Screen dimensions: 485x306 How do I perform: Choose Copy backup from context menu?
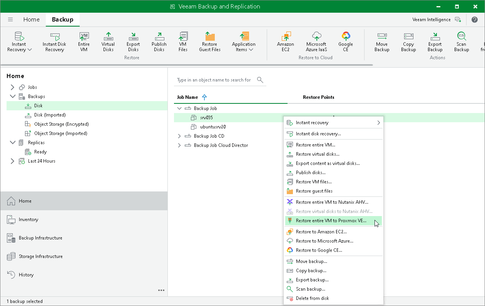pyautogui.click(x=334, y=271)
